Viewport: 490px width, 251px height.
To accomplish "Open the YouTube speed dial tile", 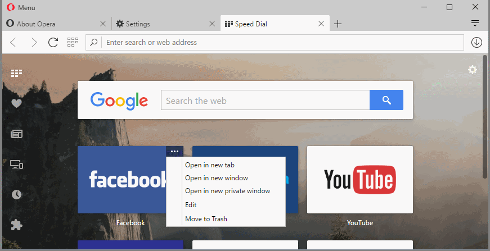I will 360,180.
